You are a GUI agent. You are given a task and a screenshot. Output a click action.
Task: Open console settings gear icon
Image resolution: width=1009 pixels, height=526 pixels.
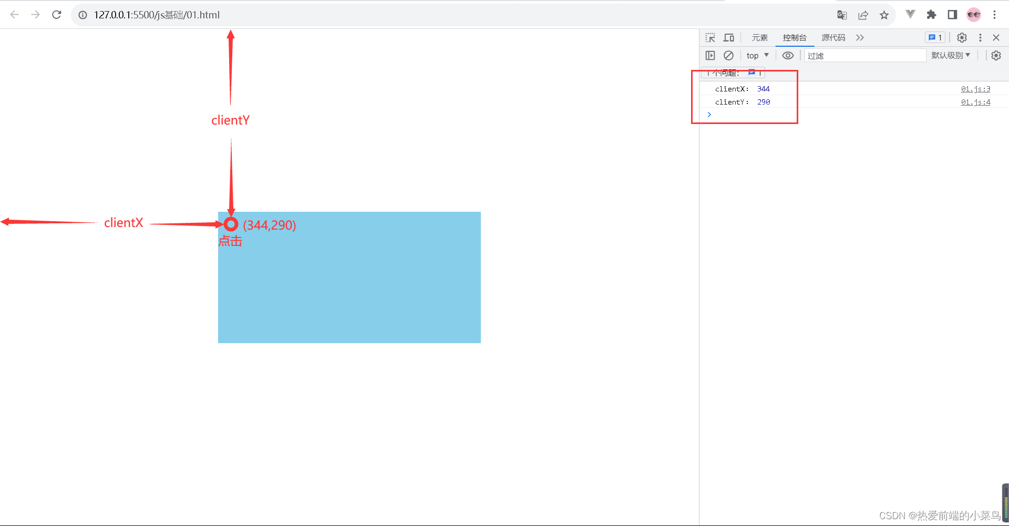point(996,56)
